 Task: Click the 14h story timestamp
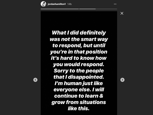[69, 4]
